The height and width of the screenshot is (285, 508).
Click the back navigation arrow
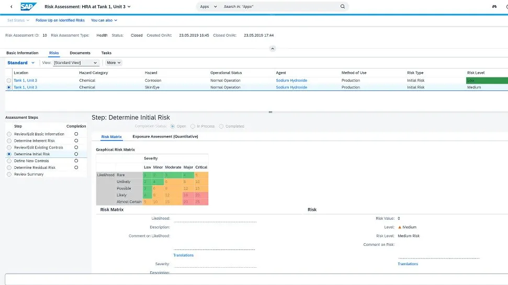pos(12,7)
